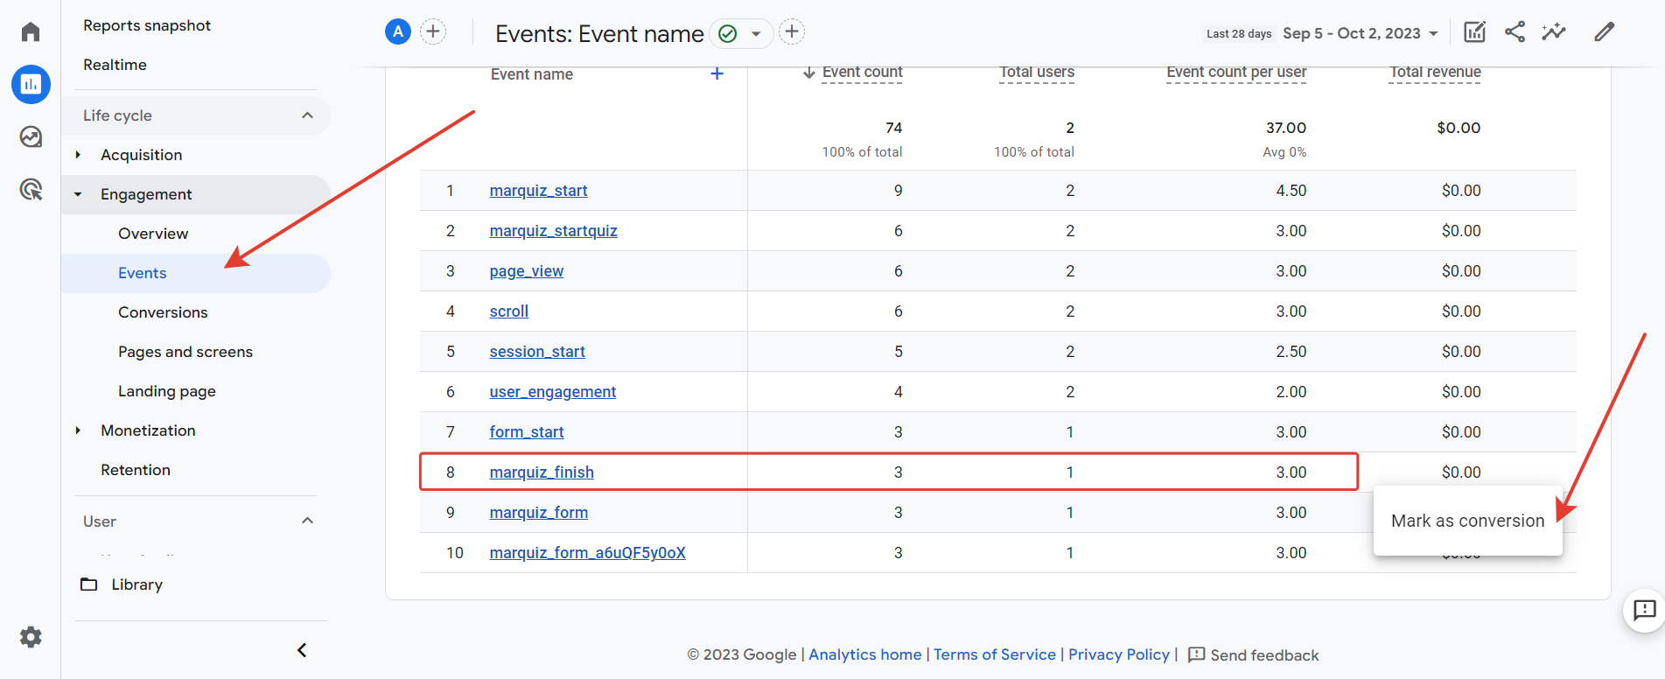Sort by Total users column header
This screenshot has width=1665, height=679.
1037,73
